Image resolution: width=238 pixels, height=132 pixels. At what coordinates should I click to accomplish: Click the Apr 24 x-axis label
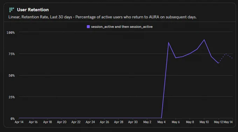tap(90, 122)
